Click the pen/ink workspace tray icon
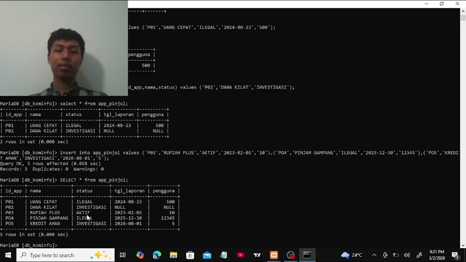 point(419,255)
